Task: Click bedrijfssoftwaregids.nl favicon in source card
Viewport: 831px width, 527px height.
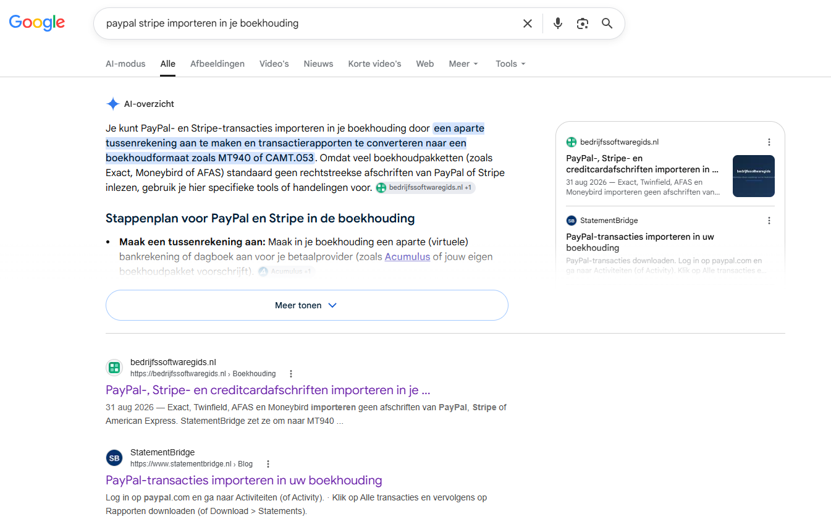Action: (572, 142)
